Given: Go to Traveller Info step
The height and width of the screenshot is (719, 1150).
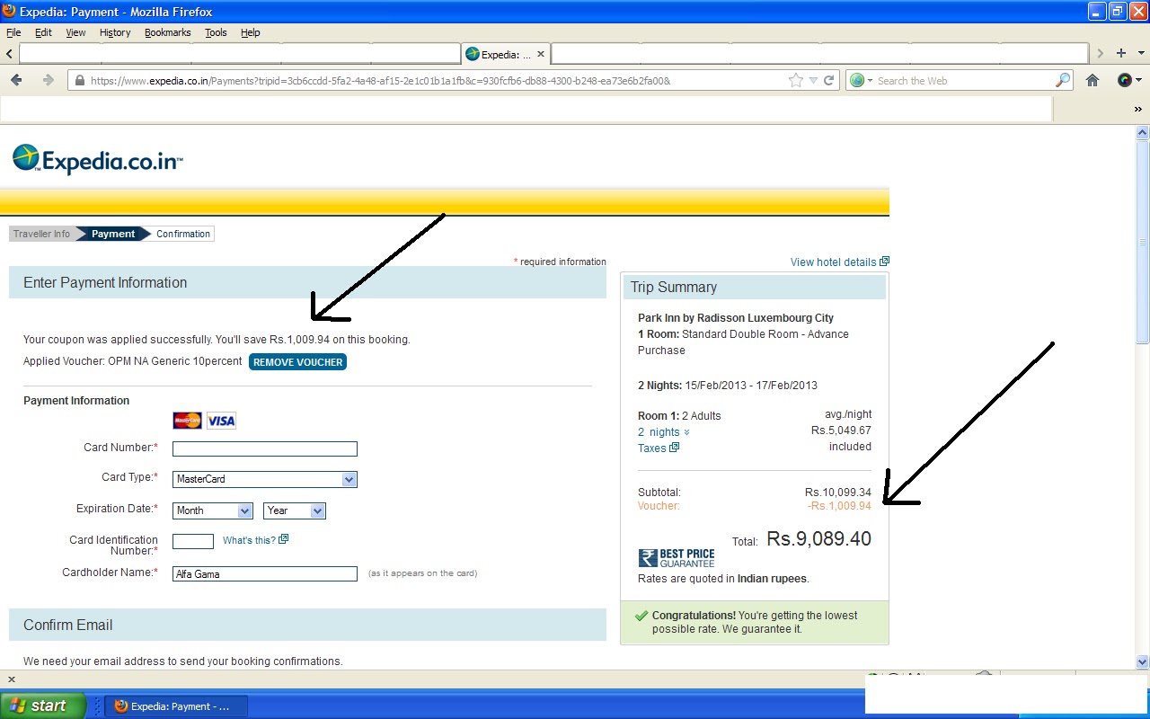Looking at the screenshot, I should tap(41, 234).
